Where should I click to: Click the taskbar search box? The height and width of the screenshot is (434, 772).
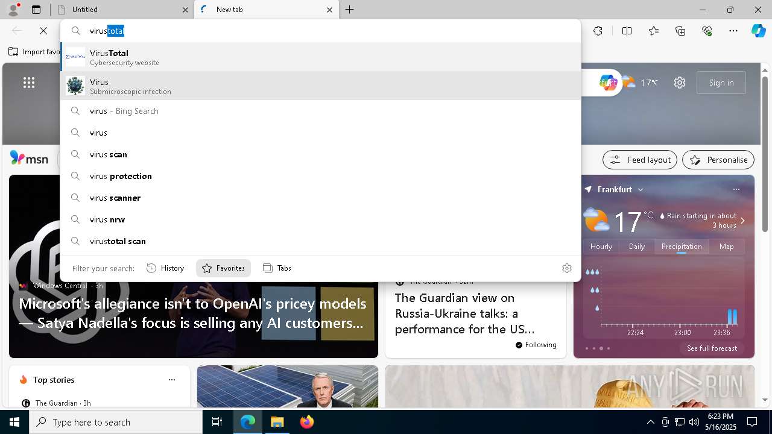tap(116, 422)
